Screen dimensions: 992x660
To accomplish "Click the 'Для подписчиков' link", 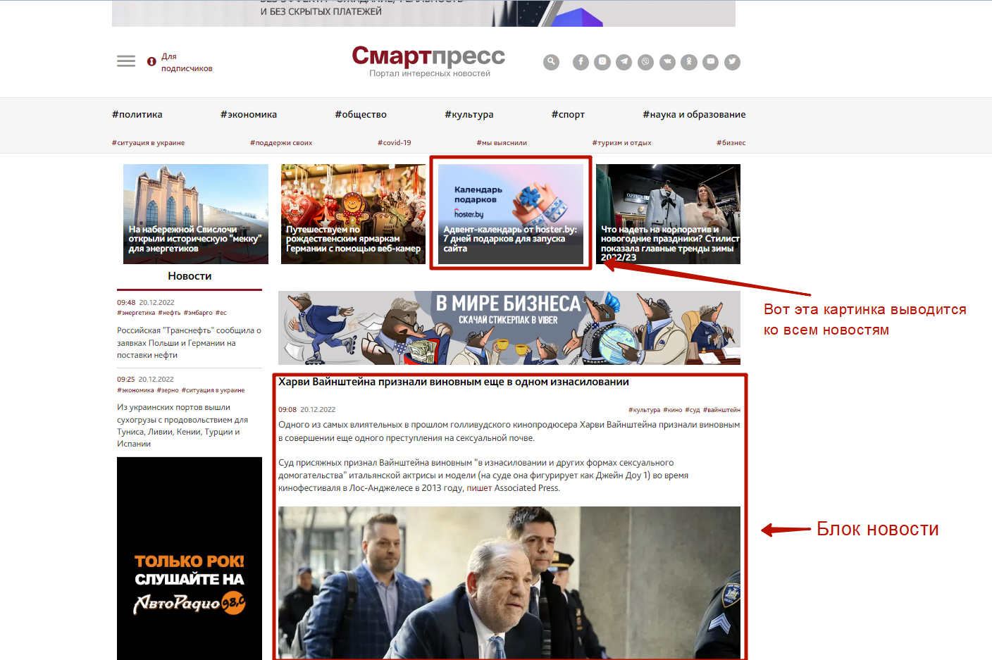I will [186, 63].
